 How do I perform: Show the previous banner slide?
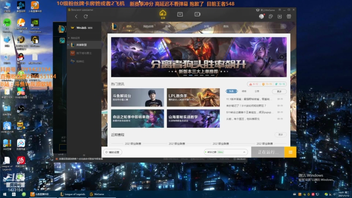116,57
